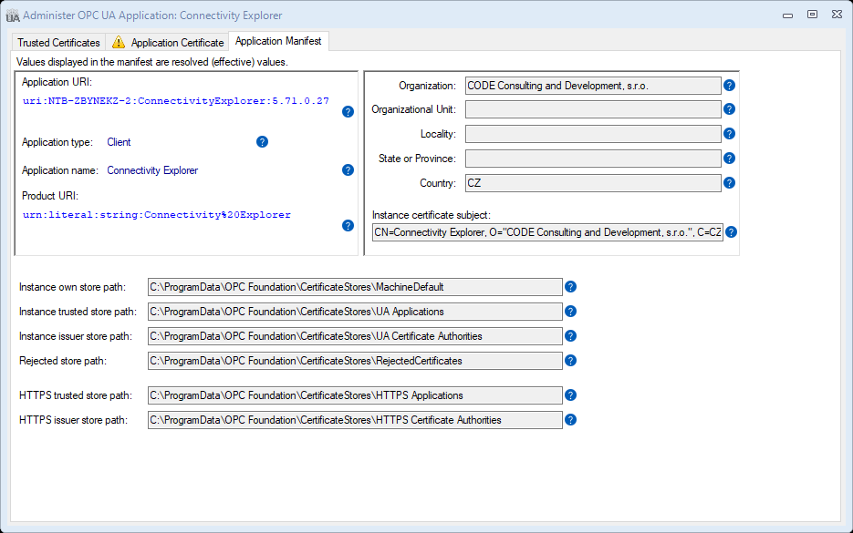Screen dimensions: 853x533
Task: Click the 'Client' application type value
Action: click(x=119, y=142)
